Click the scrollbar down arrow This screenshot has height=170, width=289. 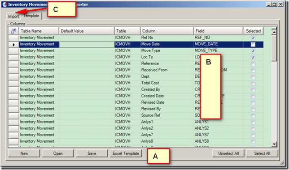(274, 144)
